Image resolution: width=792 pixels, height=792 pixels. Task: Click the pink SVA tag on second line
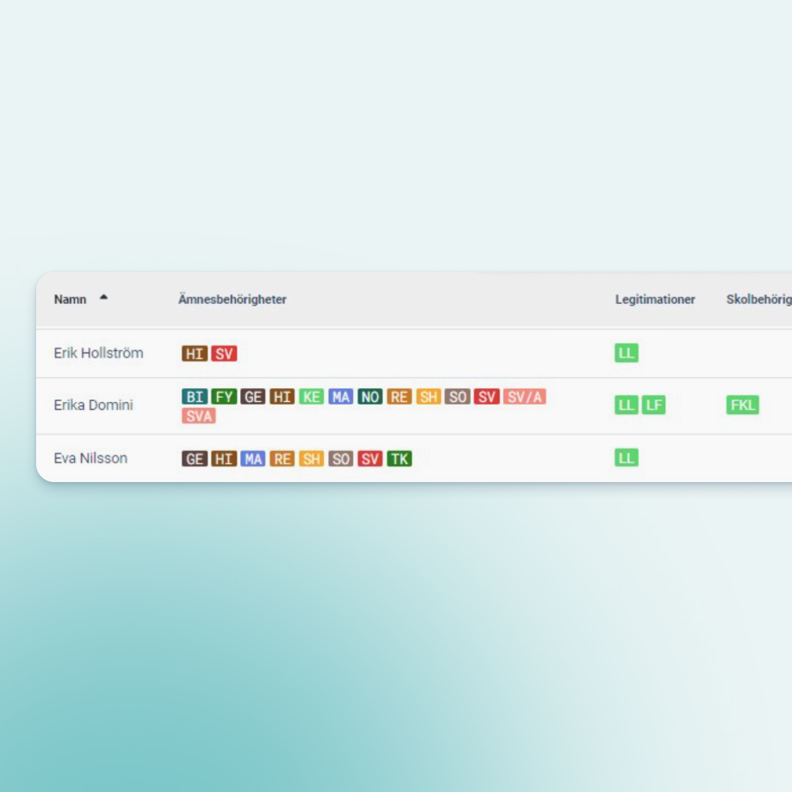pyautogui.click(x=199, y=416)
